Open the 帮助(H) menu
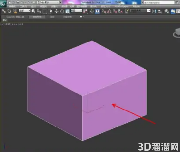Screen dimensions: 180x152 [x=136, y=6]
